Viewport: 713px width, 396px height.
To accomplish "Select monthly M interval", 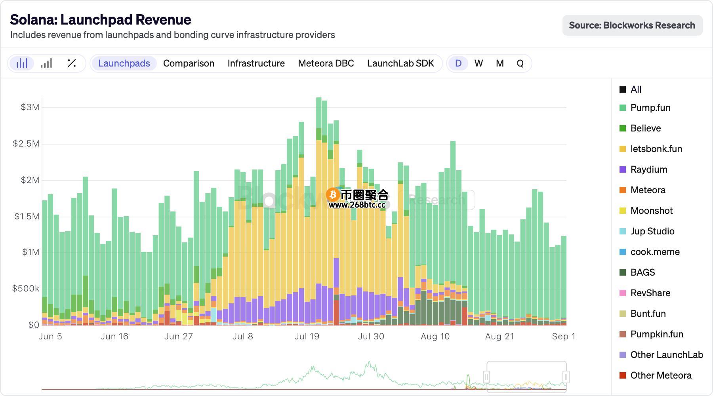I will (x=499, y=63).
